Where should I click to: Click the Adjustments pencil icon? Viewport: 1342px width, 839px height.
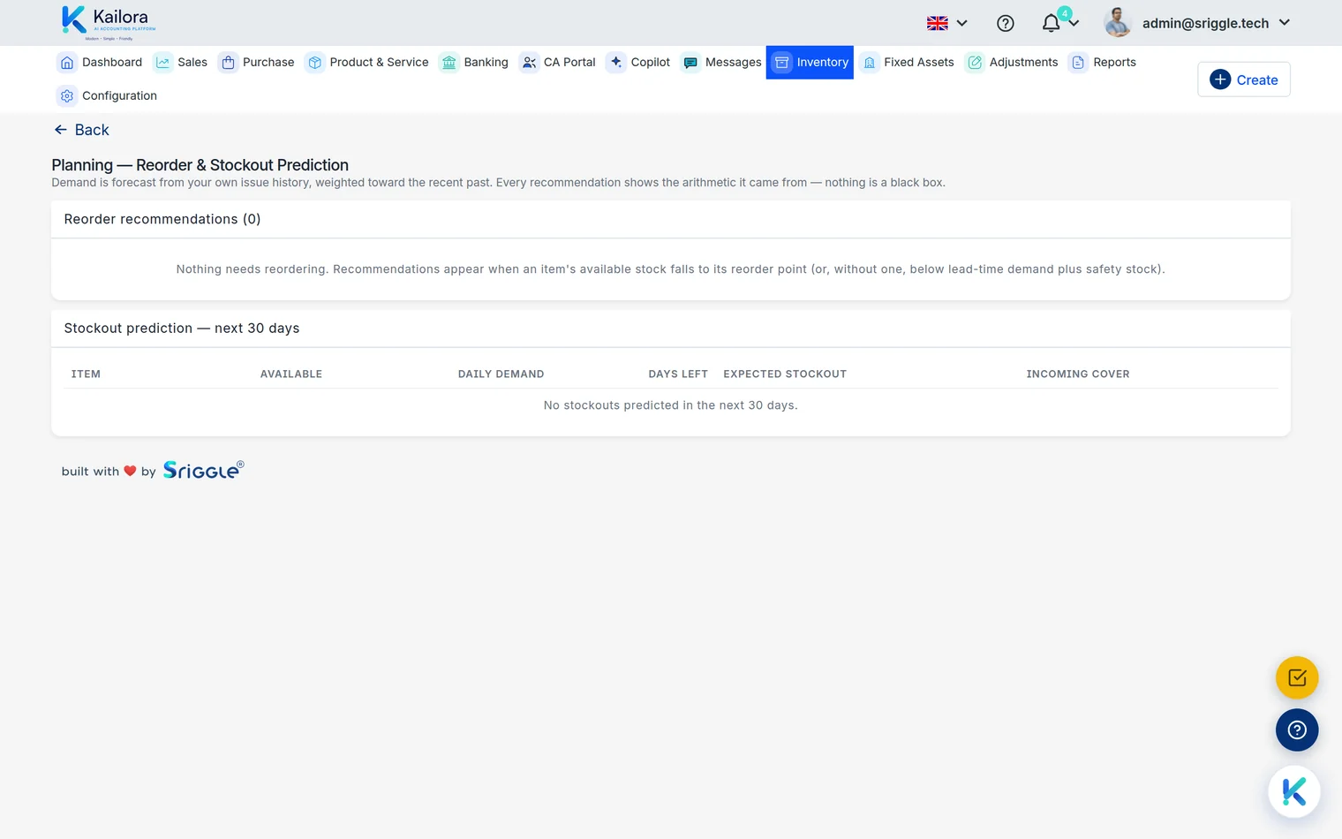tap(975, 63)
